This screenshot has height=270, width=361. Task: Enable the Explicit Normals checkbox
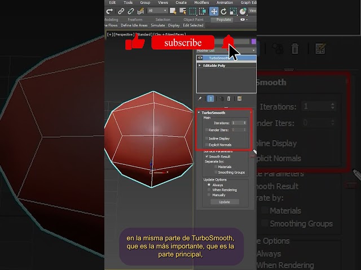[x=206, y=145]
